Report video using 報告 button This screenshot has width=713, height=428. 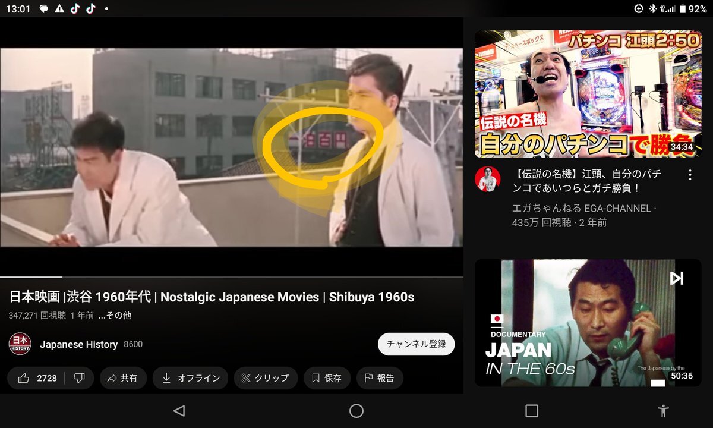(x=380, y=378)
